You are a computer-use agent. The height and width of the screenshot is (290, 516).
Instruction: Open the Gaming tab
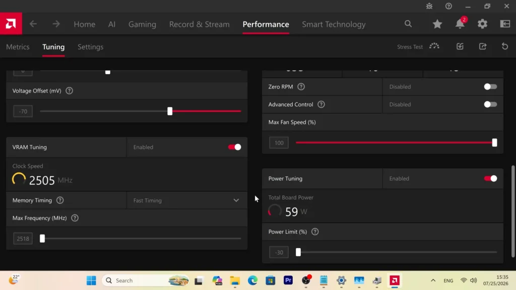pos(142,24)
